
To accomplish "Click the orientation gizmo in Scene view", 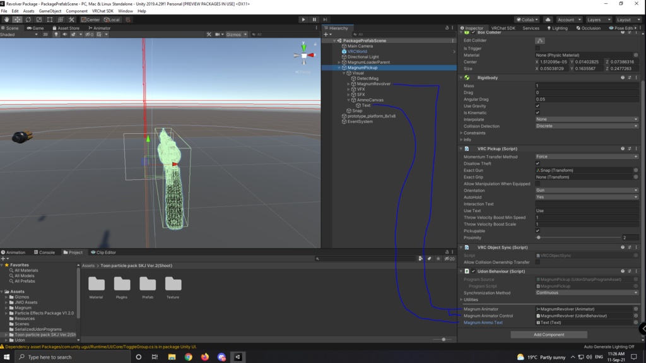I will (304, 56).
